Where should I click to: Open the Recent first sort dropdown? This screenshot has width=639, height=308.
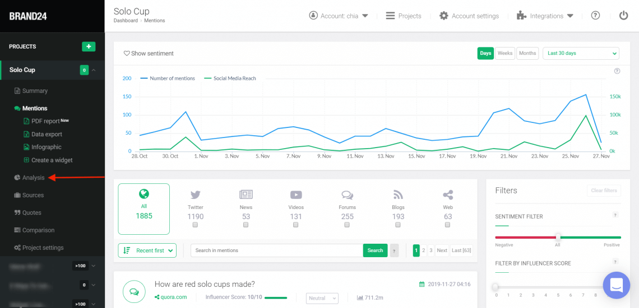click(147, 250)
